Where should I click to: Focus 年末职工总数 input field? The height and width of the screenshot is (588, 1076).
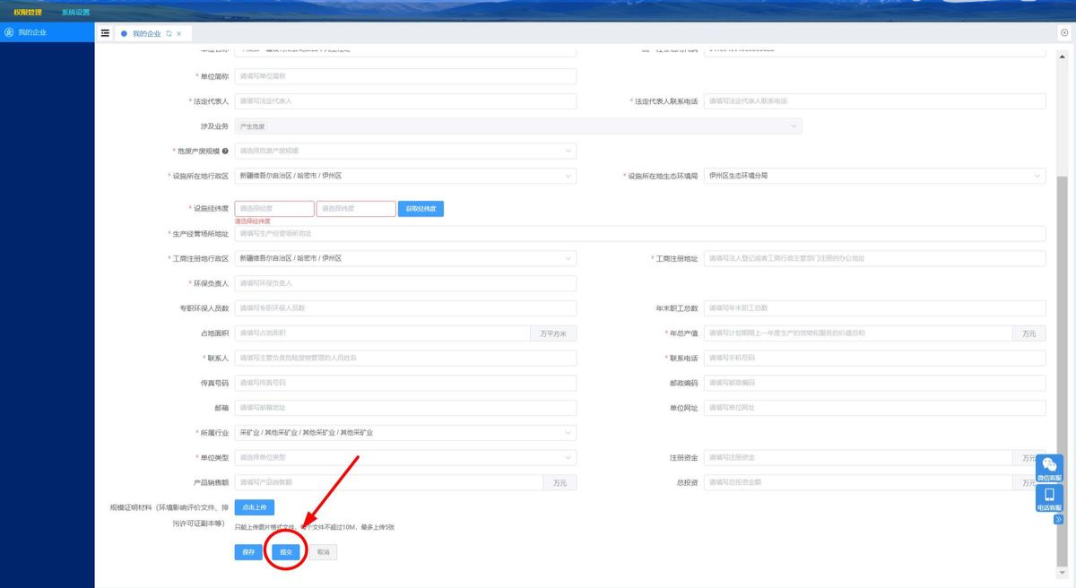875,308
